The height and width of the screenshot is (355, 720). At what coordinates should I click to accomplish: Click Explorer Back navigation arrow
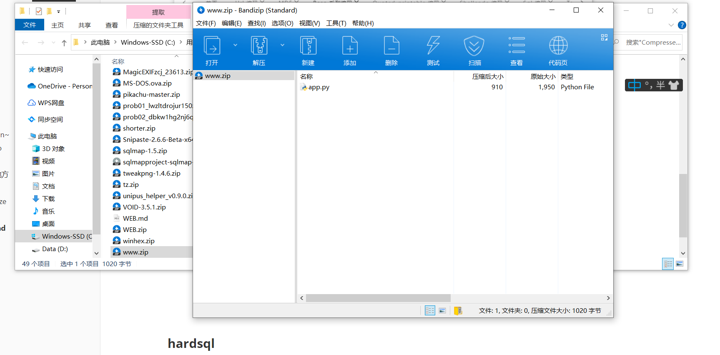pos(25,43)
